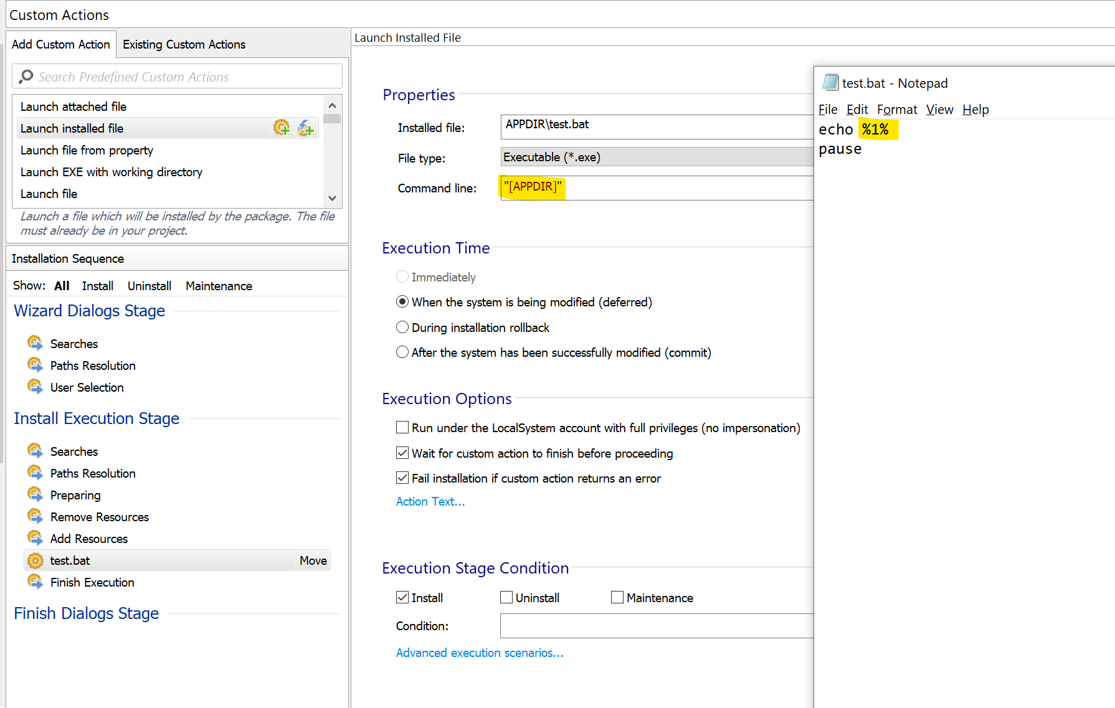
Task: Open the Notepad Help menu
Action: pos(975,110)
